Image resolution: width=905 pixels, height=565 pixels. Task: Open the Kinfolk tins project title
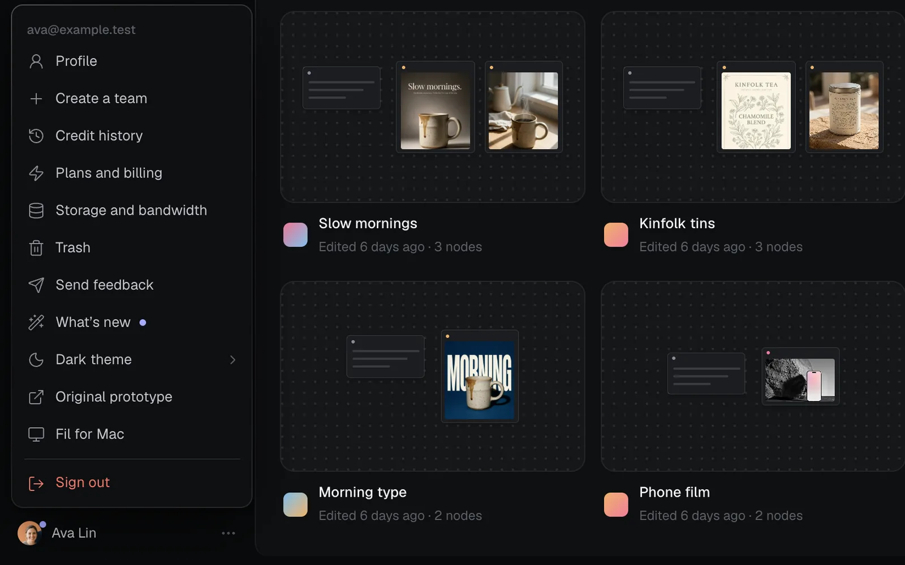coord(677,223)
